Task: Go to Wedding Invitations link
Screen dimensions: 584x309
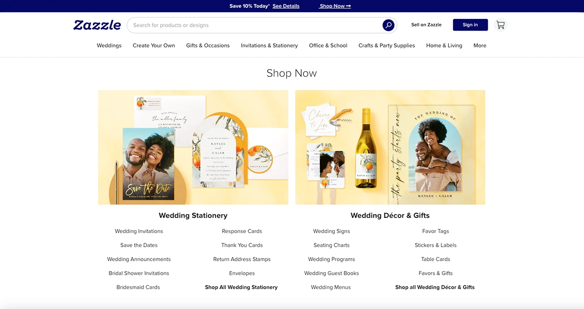Action: (139, 231)
